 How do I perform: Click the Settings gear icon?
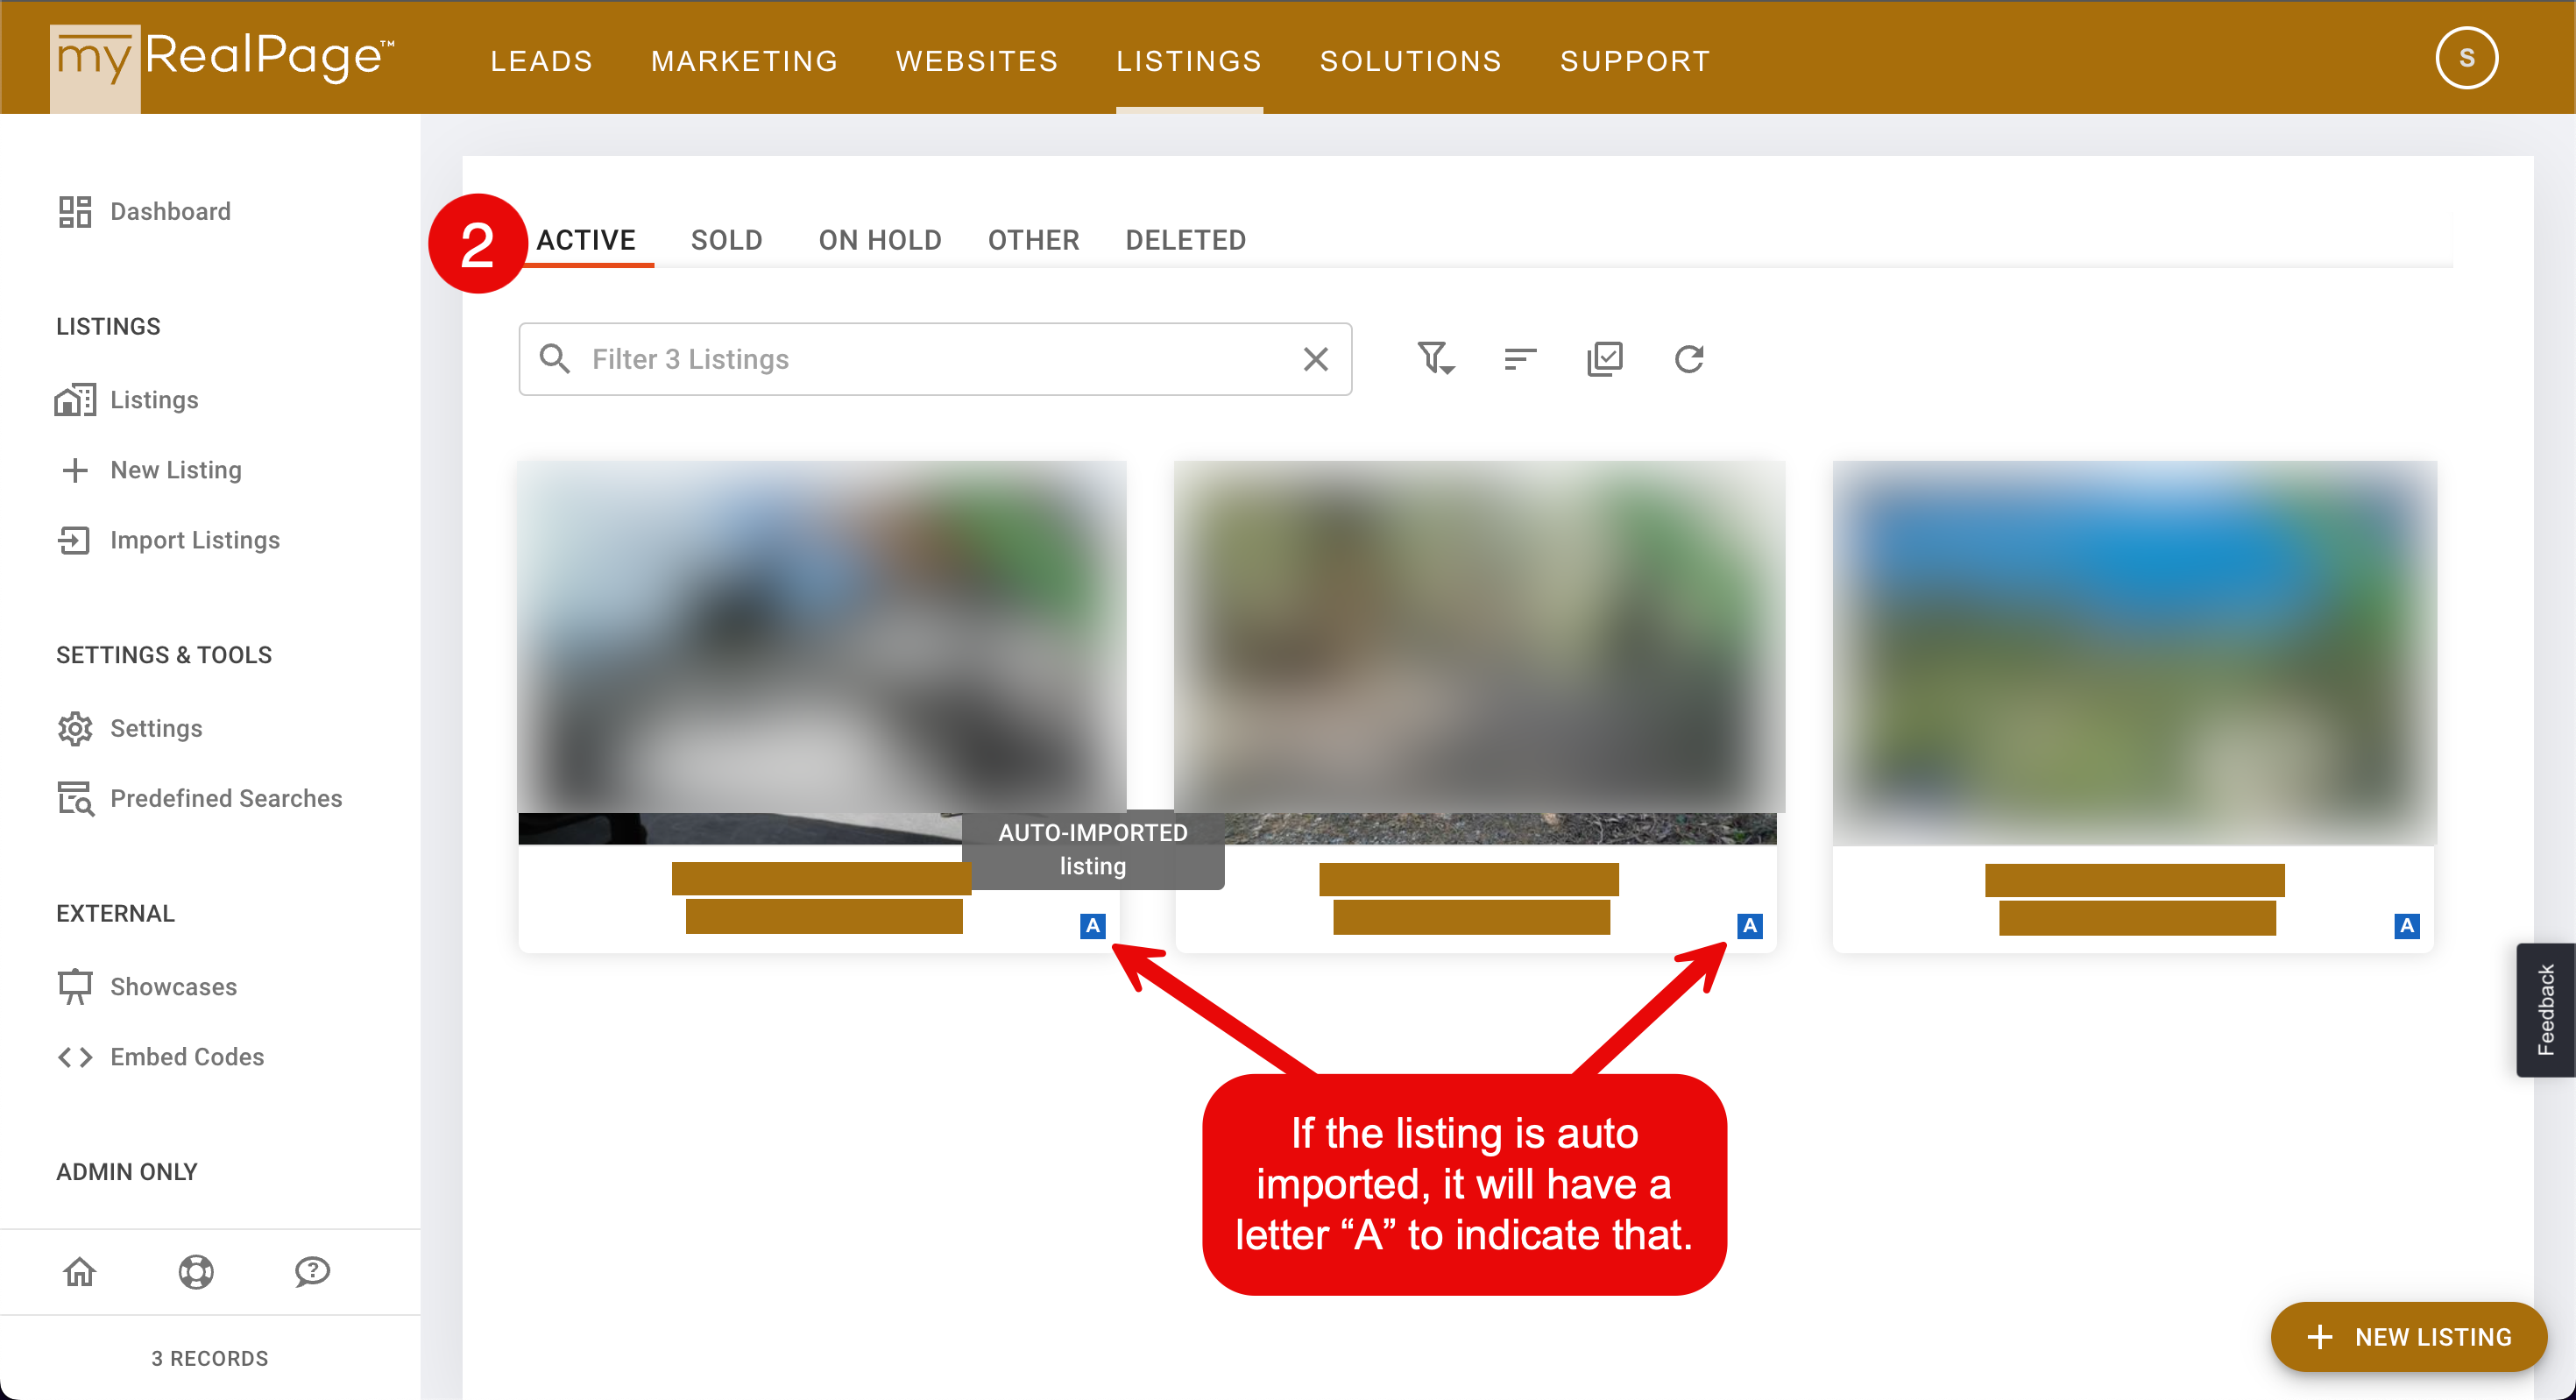pyautogui.click(x=75, y=728)
